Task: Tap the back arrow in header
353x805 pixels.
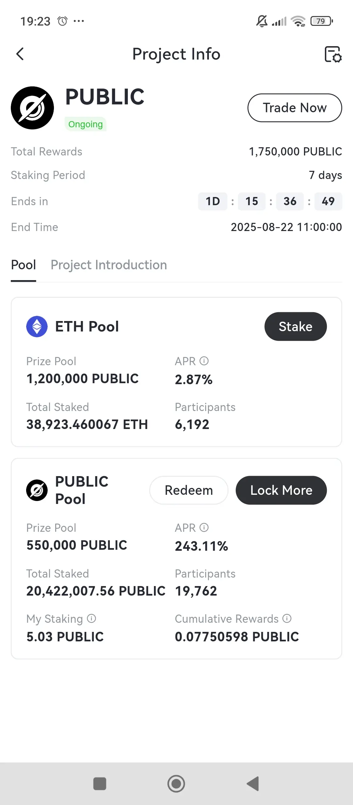Action: tap(20, 54)
